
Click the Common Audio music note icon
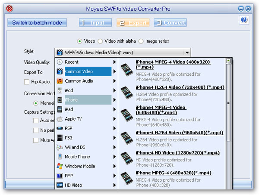[60, 81]
